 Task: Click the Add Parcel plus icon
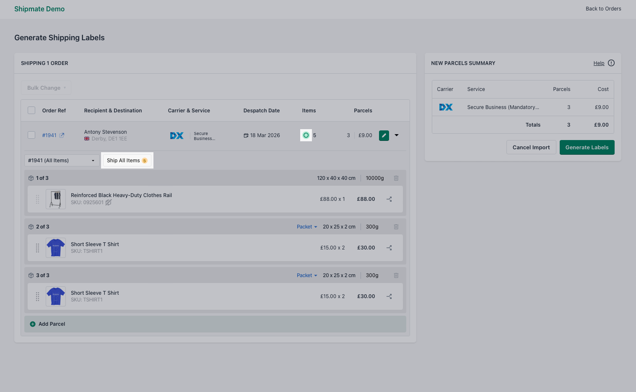point(33,324)
